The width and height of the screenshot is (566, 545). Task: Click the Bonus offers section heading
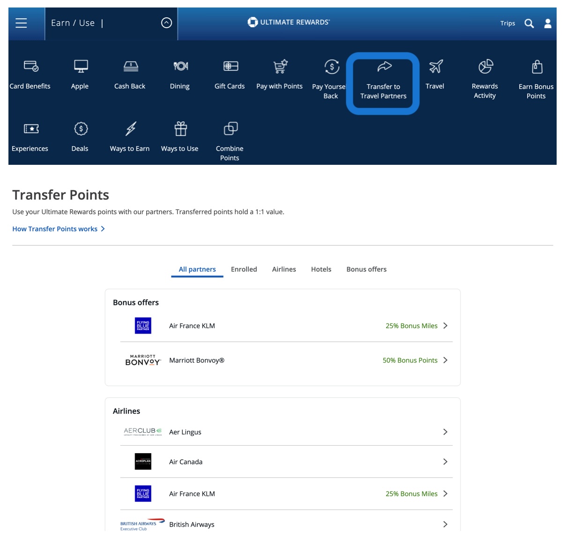click(x=136, y=302)
